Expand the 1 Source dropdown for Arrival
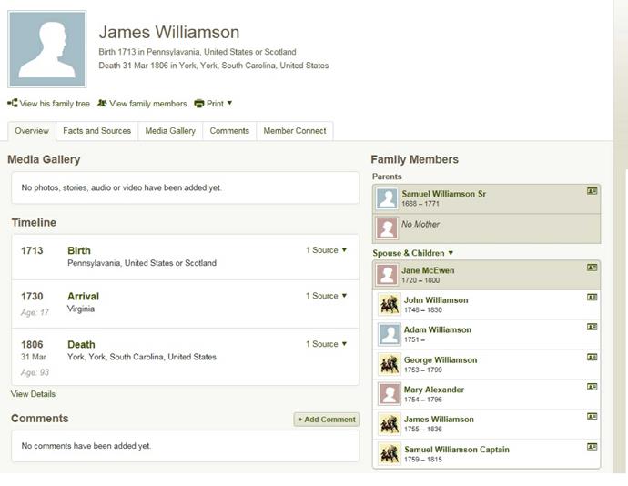 coord(327,296)
